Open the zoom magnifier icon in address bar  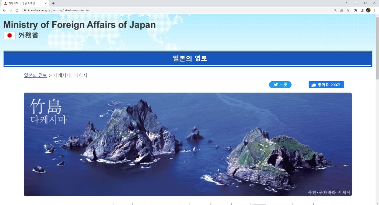click(335, 10)
